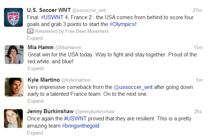
Task: Open Free Beer Movement retweeter link
Action: tap(87, 31)
